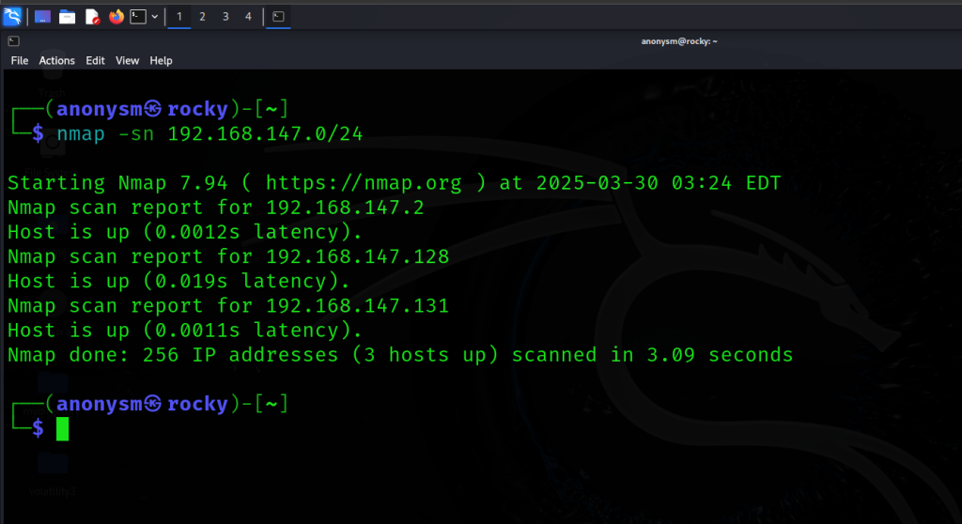Open the text editor panel launcher
The height and width of the screenshot is (524, 962).
coord(92,17)
